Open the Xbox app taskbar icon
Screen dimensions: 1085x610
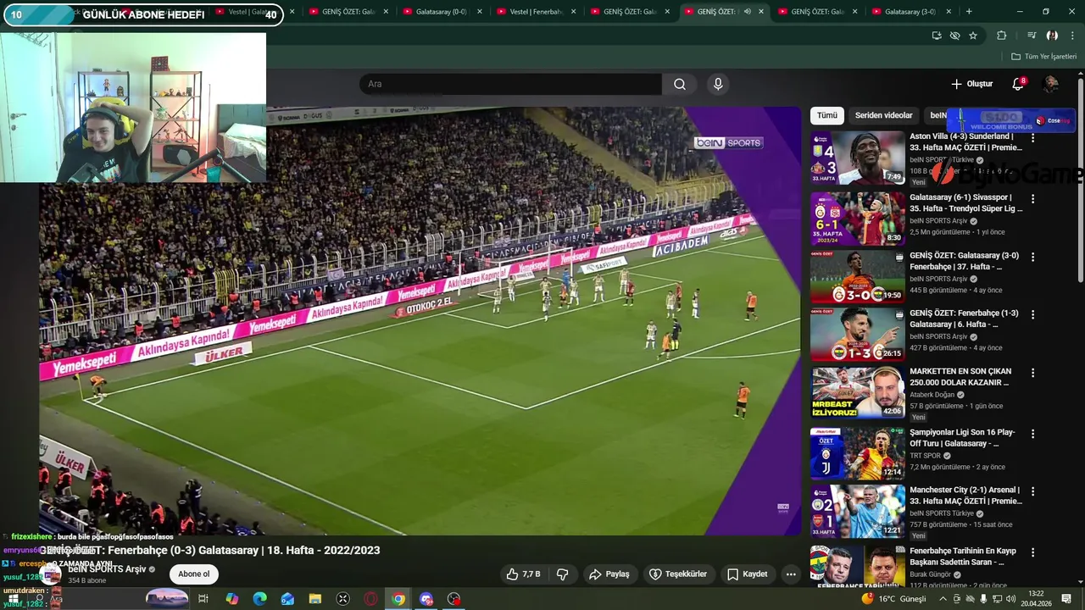pos(343,599)
